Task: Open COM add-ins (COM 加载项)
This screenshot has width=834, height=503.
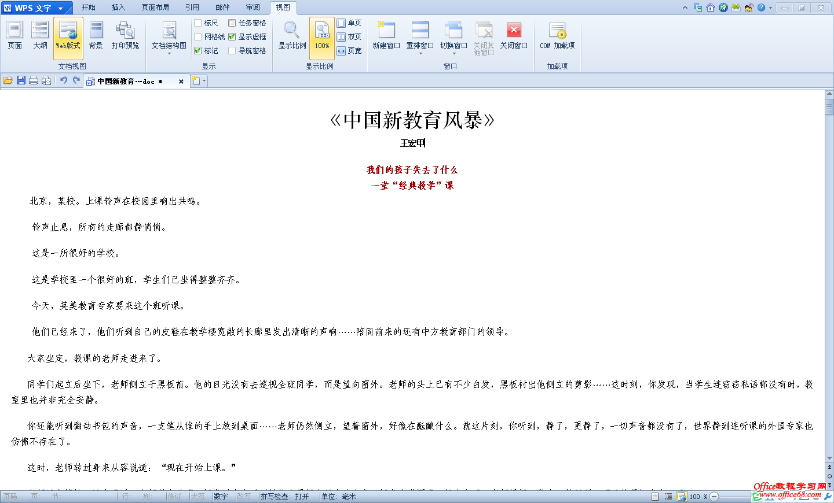Action: [557, 37]
